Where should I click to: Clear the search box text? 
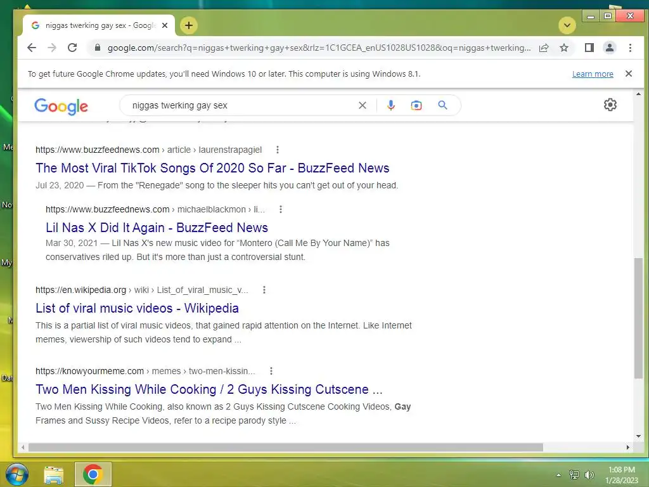tap(362, 105)
